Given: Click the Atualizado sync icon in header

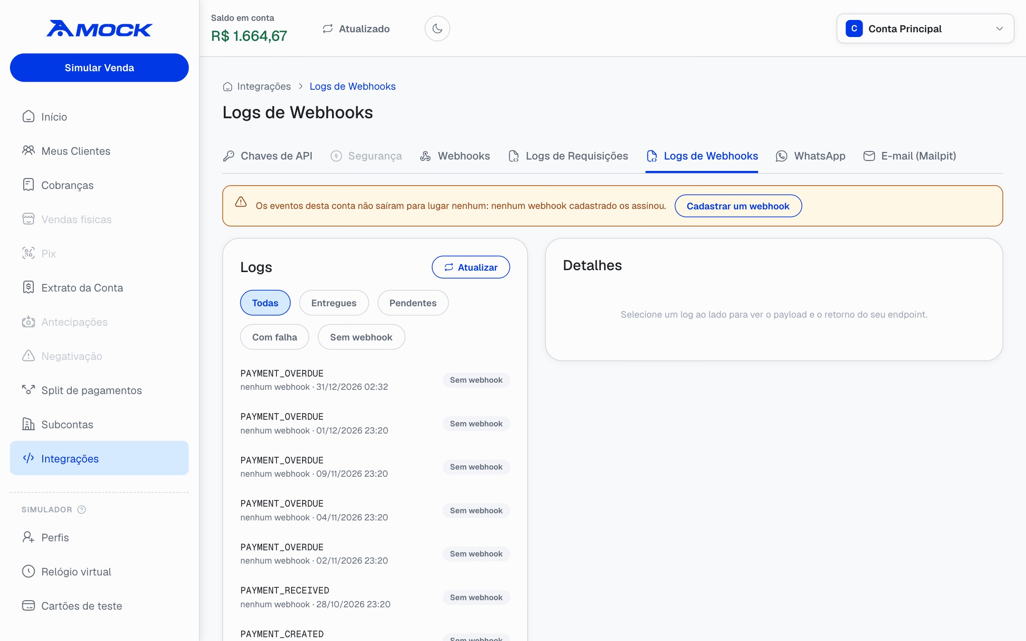Looking at the screenshot, I should pos(328,29).
